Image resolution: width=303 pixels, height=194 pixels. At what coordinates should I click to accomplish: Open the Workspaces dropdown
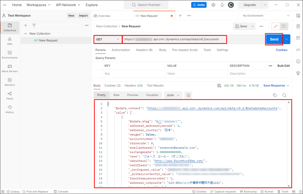tap(38, 5)
